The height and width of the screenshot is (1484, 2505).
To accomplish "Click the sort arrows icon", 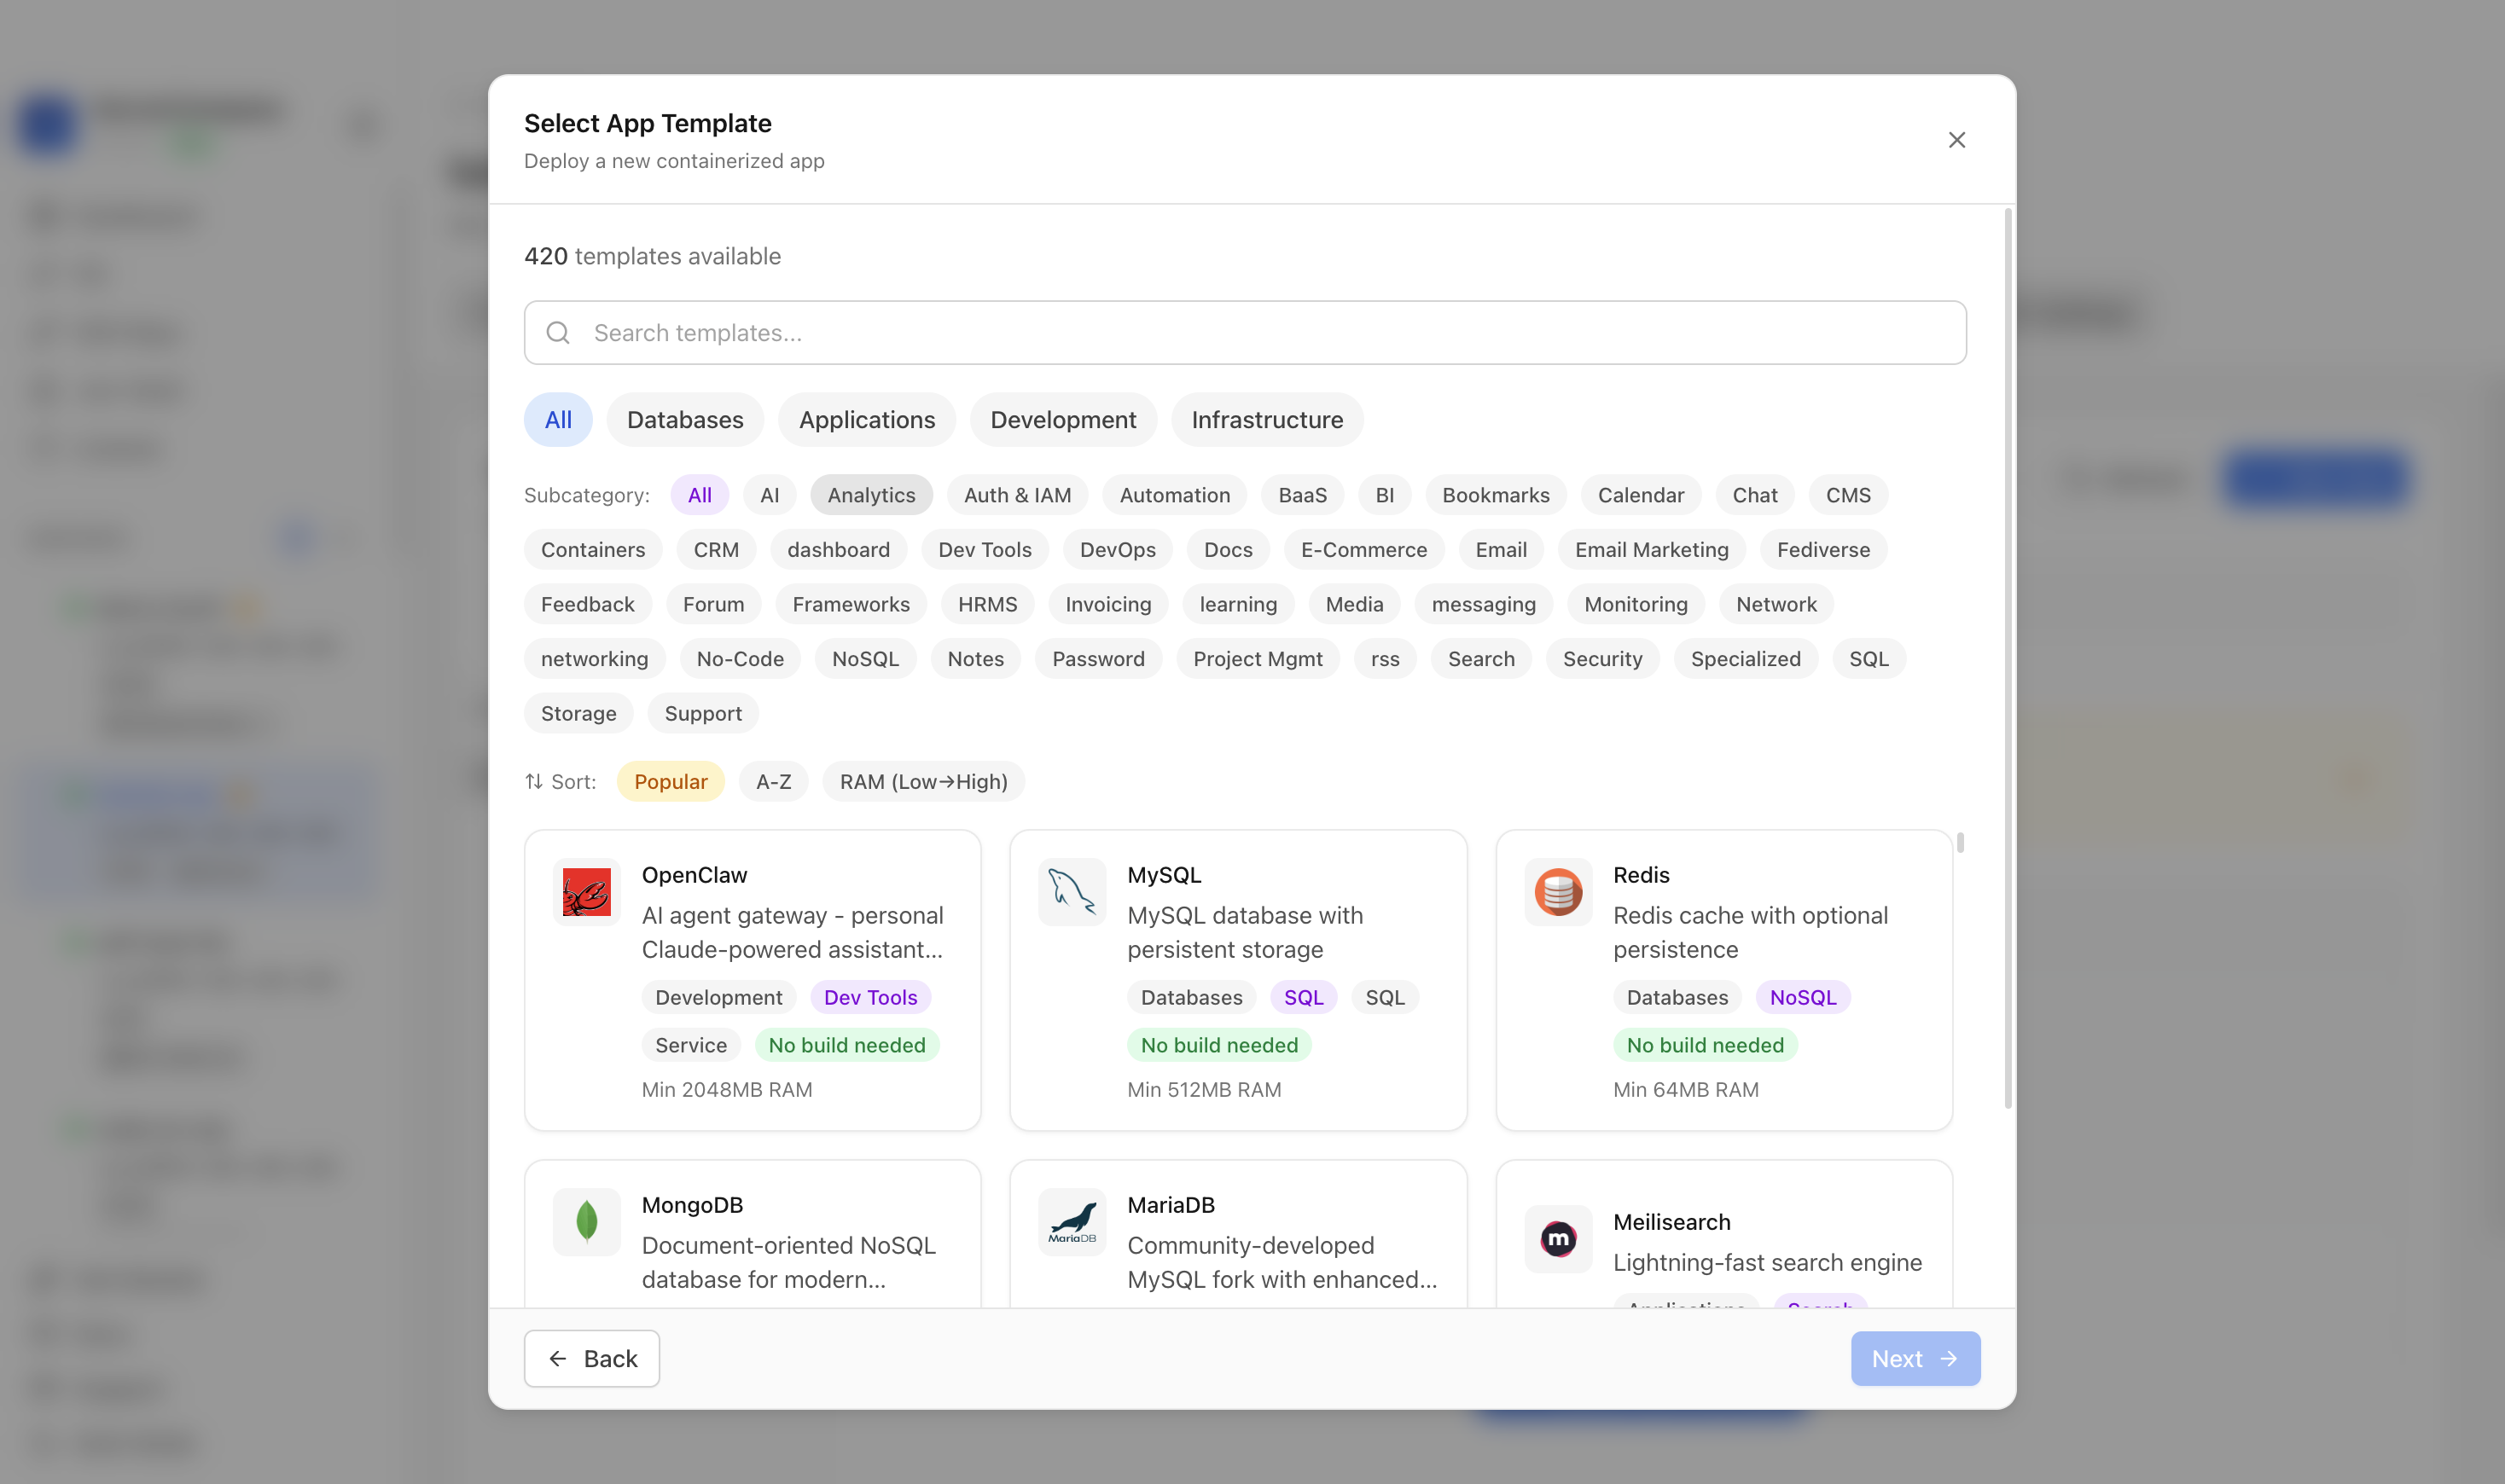I will pyautogui.click(x=534, y=781).
